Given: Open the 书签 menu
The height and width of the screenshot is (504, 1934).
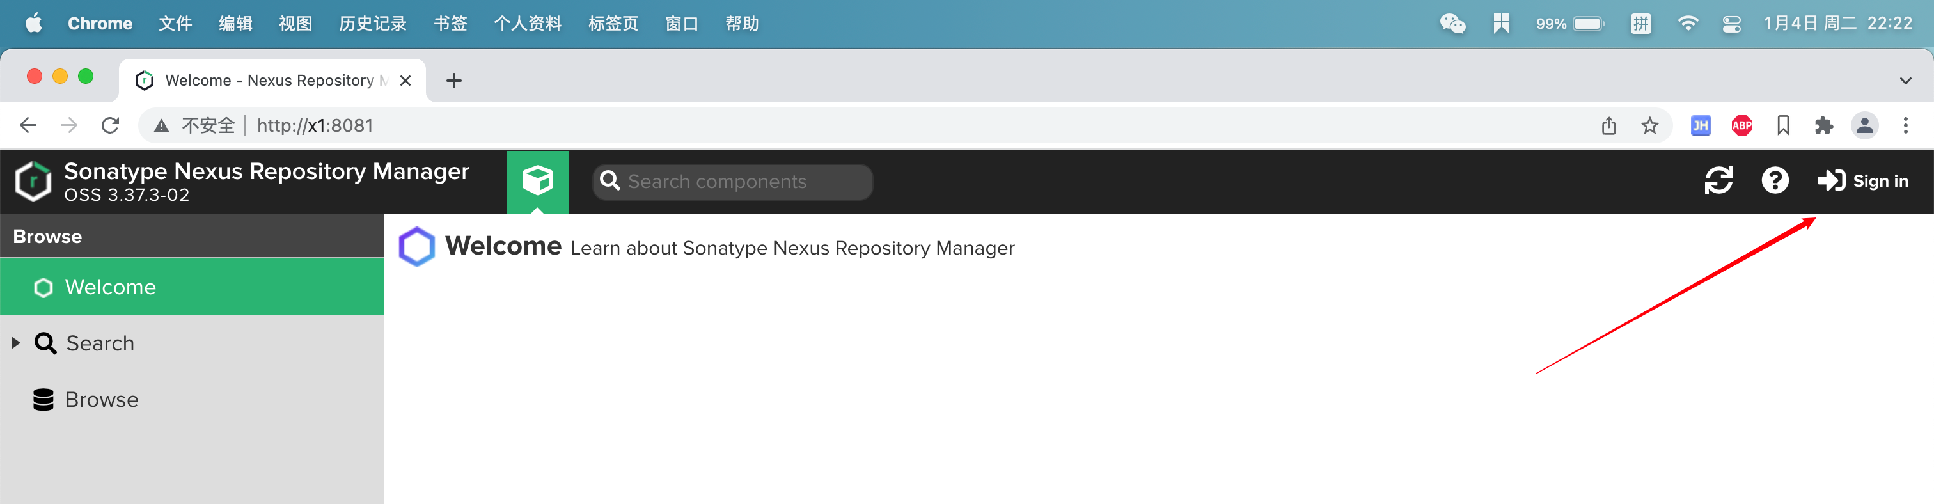Looking at the screenshot, I should 450,23.
